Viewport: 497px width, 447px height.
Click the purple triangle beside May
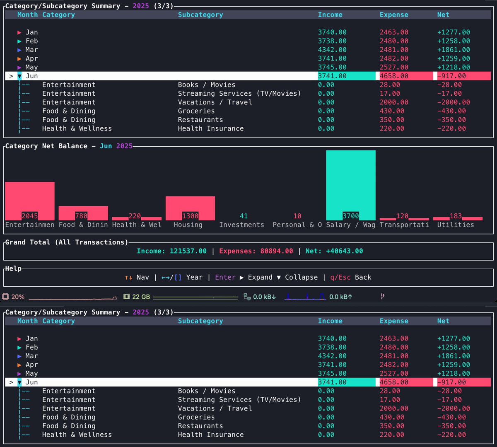point(19,67)
